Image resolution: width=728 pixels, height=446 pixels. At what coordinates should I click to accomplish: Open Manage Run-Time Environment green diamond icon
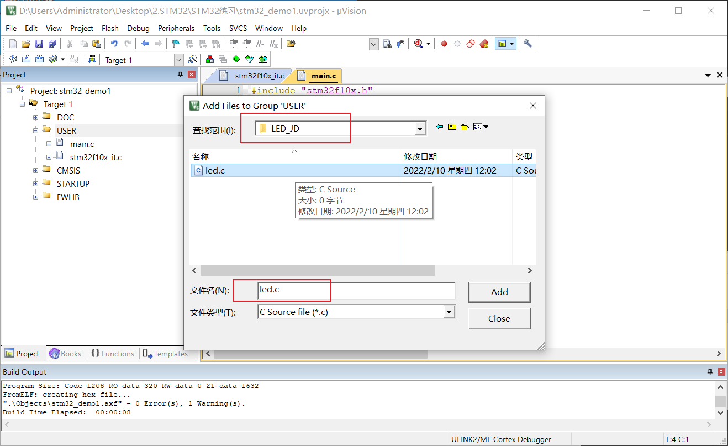coord(236,59)
